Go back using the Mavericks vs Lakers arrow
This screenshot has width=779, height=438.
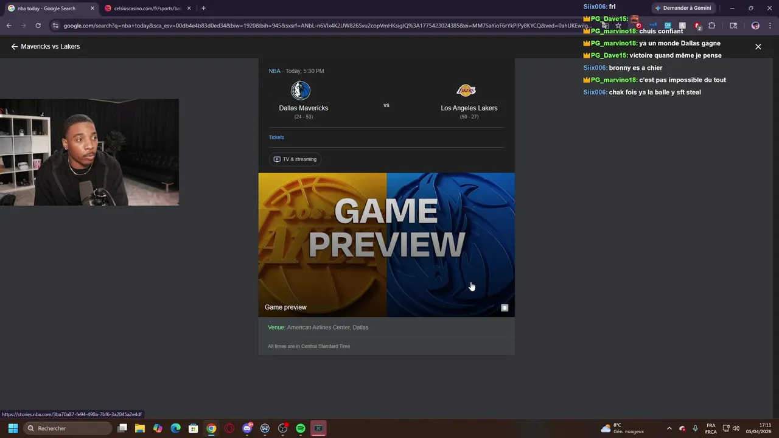point(15,46)
